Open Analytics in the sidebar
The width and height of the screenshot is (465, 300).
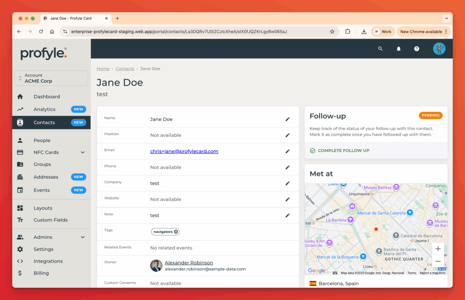(x=45, y=110)
